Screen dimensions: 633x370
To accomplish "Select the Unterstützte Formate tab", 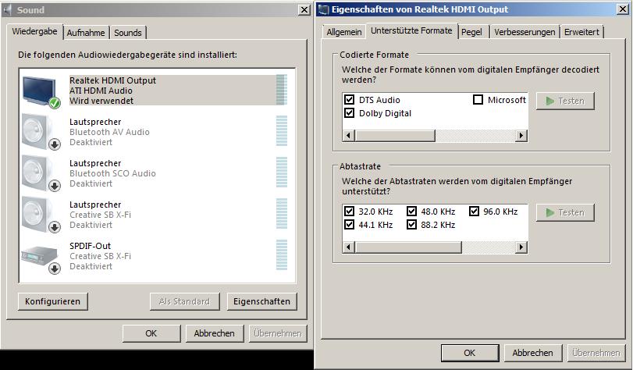I will (x=411, y=30).
